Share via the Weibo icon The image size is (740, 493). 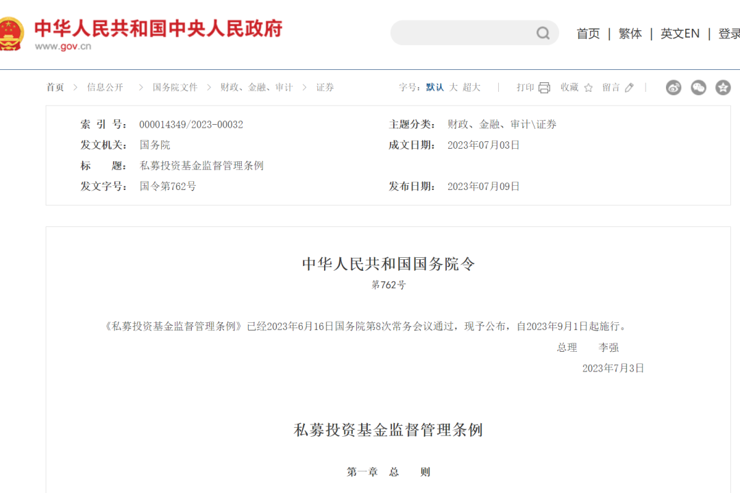coord(674,88)
